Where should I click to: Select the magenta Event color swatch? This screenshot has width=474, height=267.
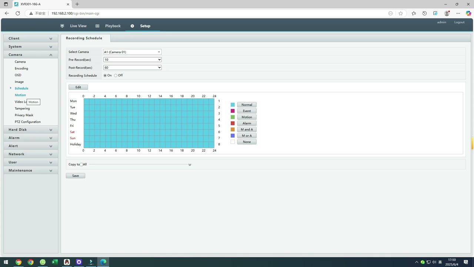tap(233, 111)
